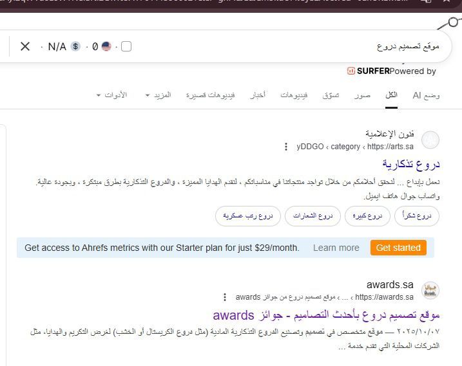Switch to the أخبار (News) tab
The width and height of the screenshot is (462, 366).
[258, 95]
